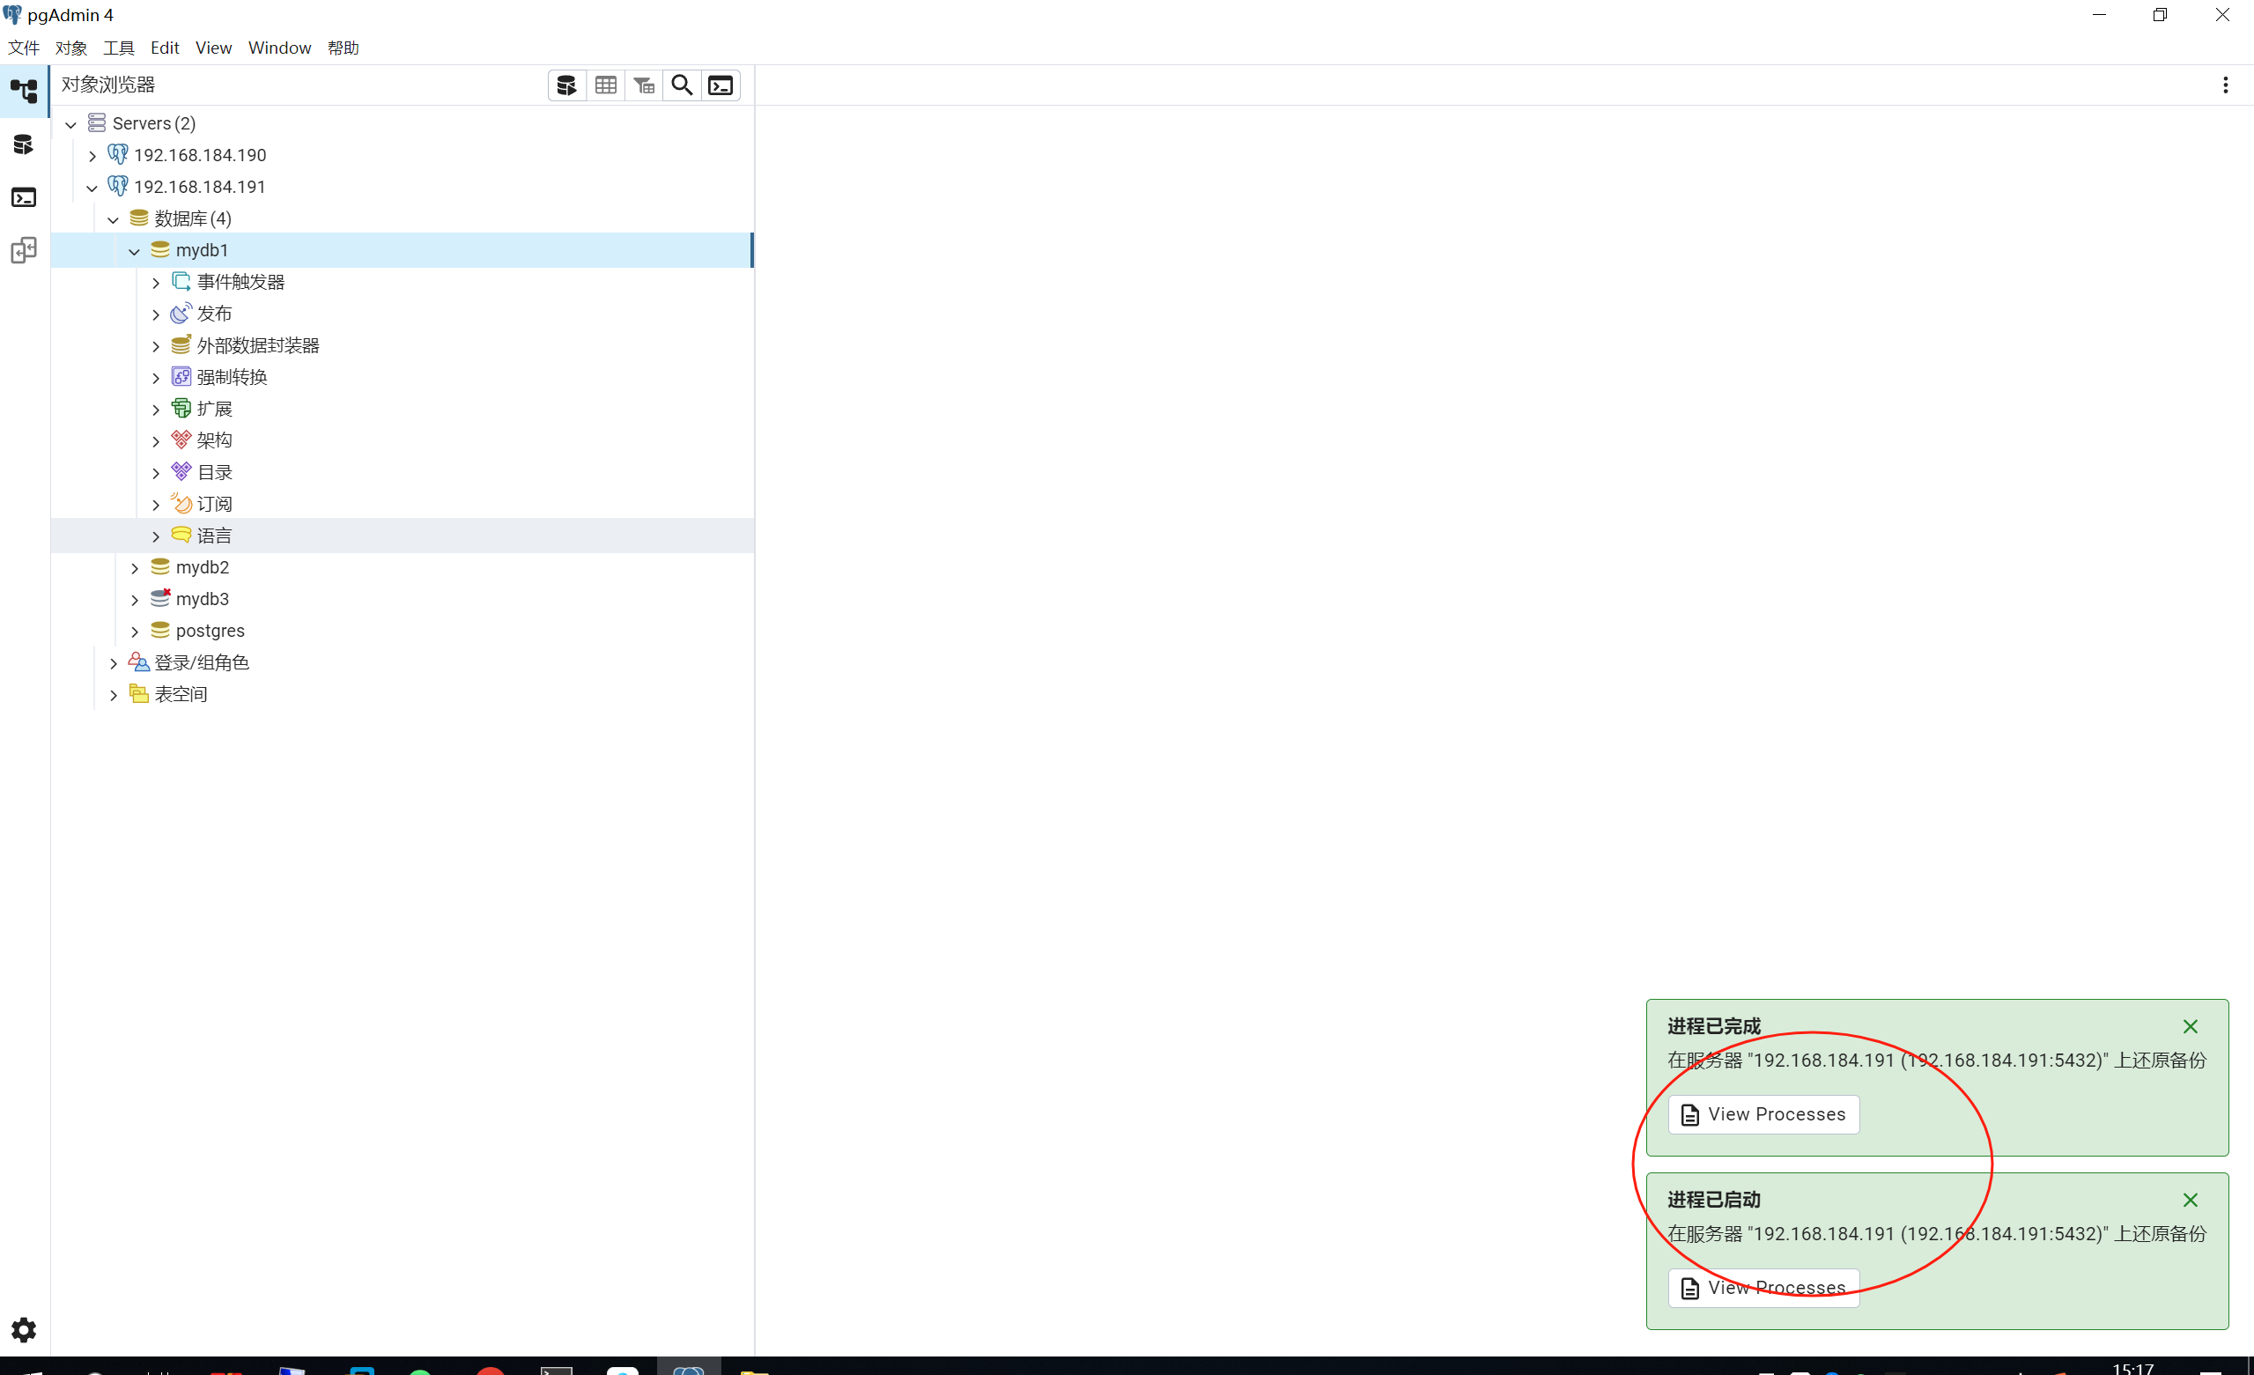Select Schema Diff icon in left sidebar
The height and width of the screenshot is (1375, 2254).
pyautogui.click(x=24, y=251)
